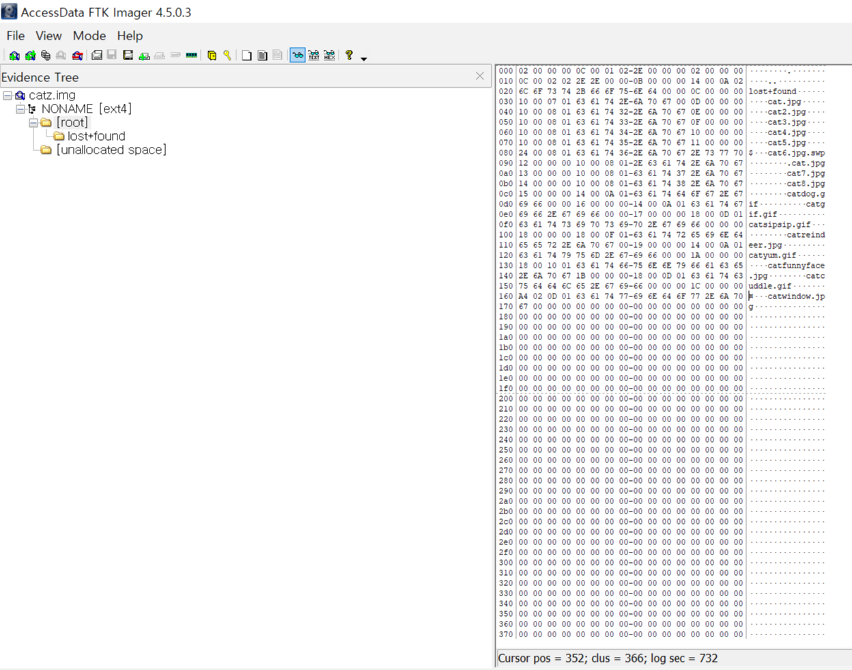The width and height of the screenshot is (852, 670).
Task: Click the Obtain Protected Files icon
Action: pos(212,55)
